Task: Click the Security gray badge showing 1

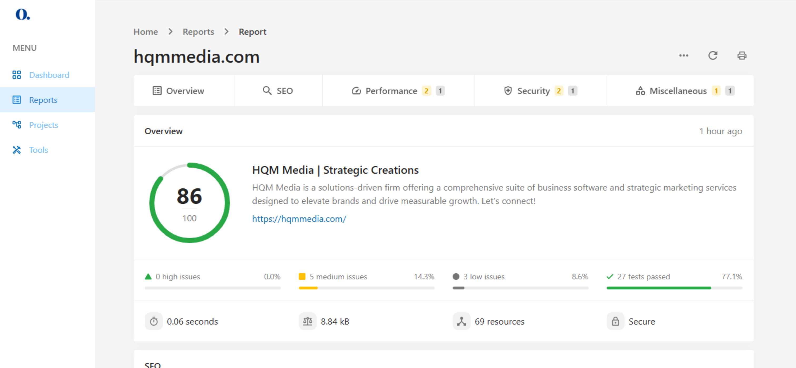Action: pyautogui.click(x=572, y=91)
